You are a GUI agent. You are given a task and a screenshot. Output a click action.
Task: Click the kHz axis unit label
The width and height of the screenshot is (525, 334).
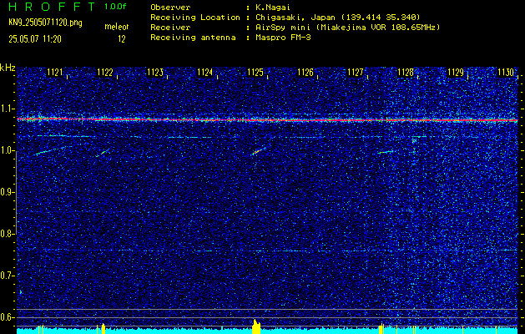[x=8, y=68]
